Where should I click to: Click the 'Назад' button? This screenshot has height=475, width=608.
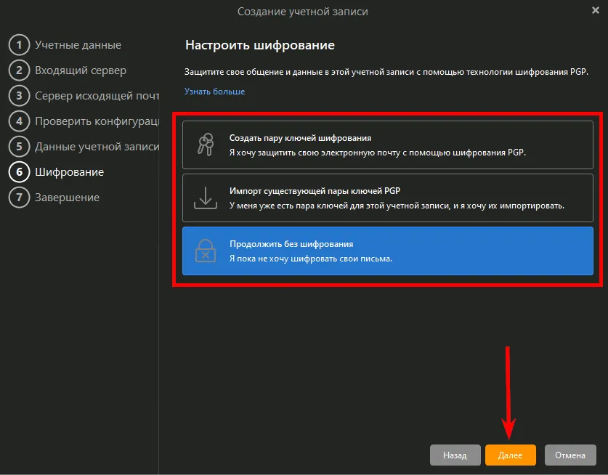(455, 455)
